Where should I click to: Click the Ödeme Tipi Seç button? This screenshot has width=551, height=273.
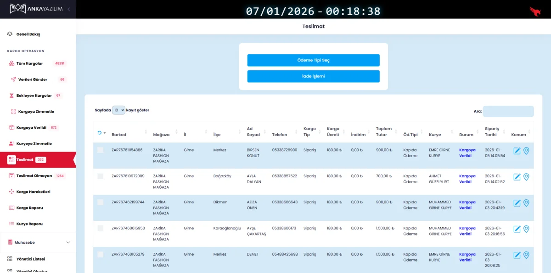click(313, 60)
